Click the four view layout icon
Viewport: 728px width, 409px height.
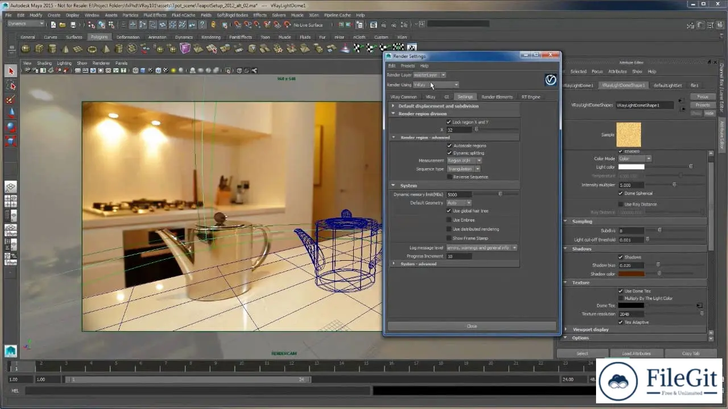click(11, 201)
